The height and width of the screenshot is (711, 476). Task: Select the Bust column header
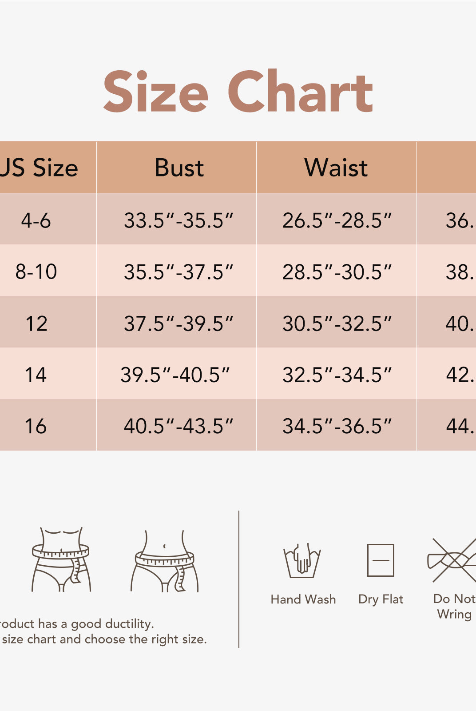point(179,168)
